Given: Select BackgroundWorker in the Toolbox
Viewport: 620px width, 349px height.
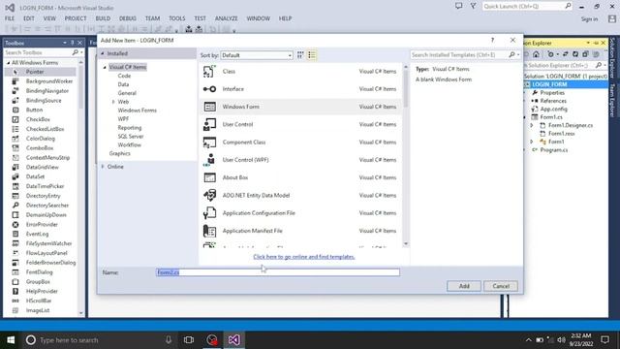Looking at the screenshot, I should 49,81.
